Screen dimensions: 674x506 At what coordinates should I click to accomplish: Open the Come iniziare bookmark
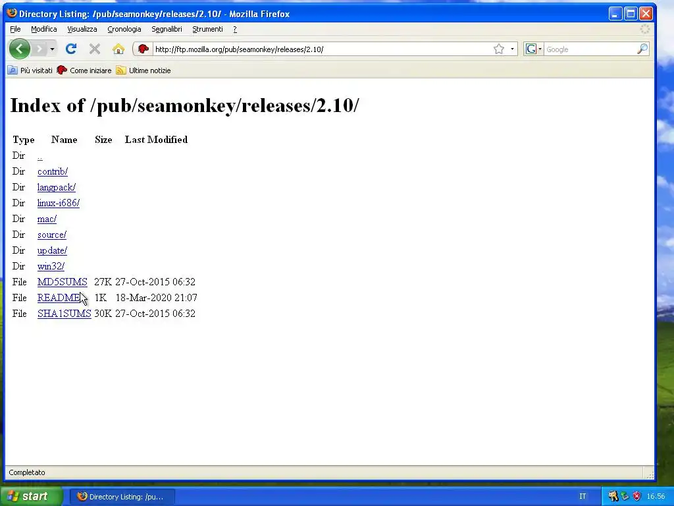tap(84, 70)
